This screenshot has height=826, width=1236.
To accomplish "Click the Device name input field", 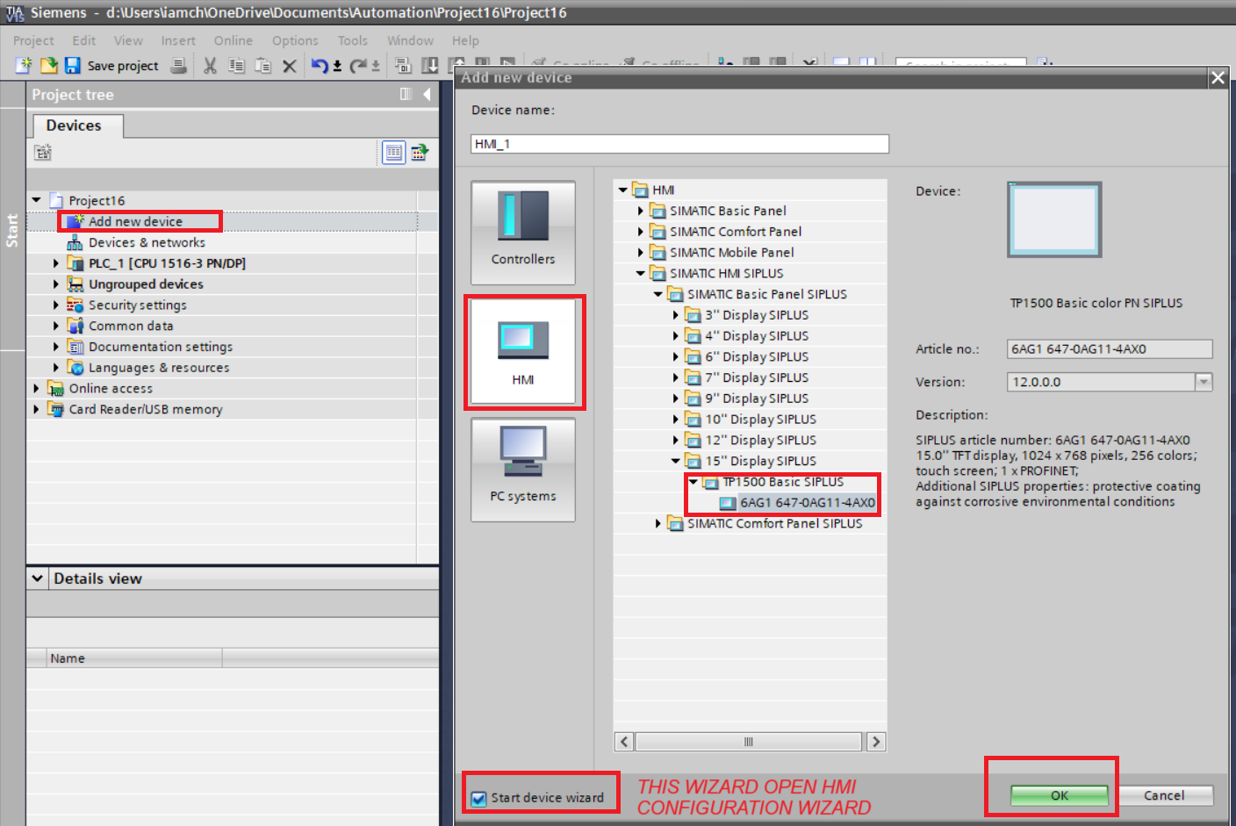I will 679,144.
